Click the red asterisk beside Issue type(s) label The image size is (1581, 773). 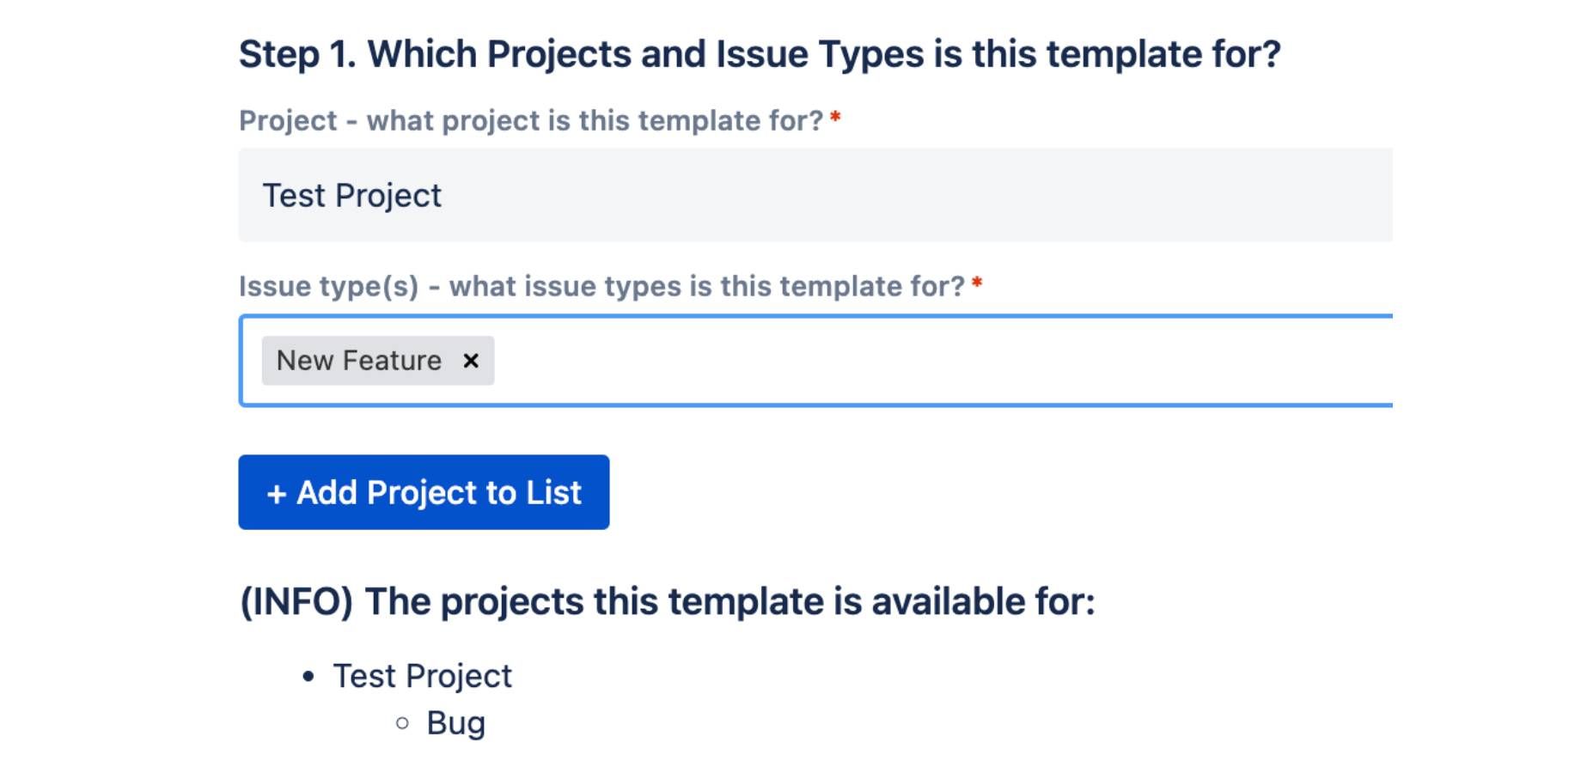pyautogui.click(x=977, y=282)
